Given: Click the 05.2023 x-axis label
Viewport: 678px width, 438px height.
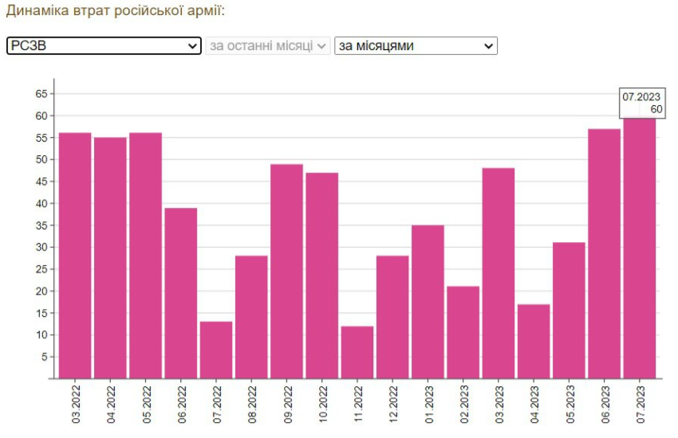Looking at the screenshot, I should pyautogui.click(x=570, y=405).
